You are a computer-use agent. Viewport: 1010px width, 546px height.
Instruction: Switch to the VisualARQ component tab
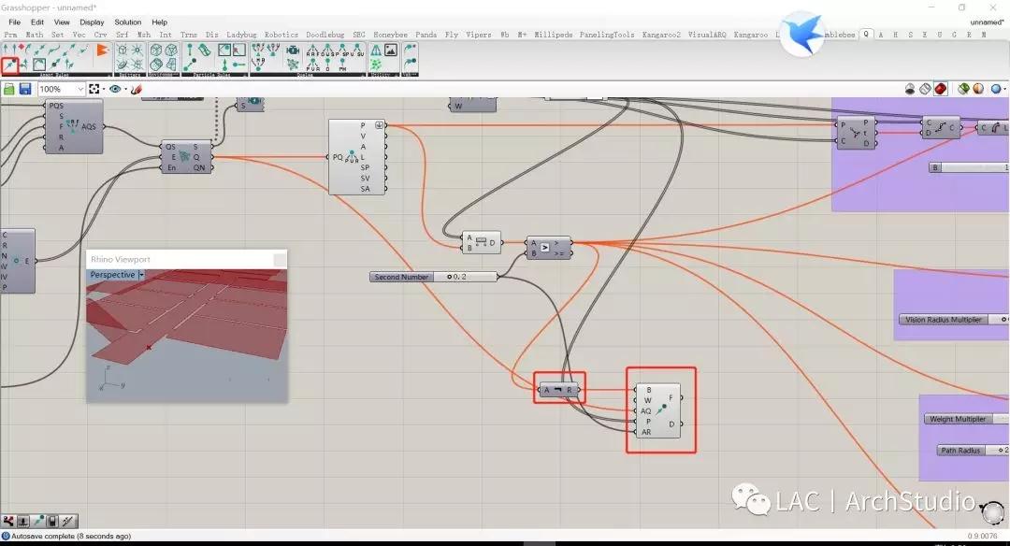click(x=707, y=35)
